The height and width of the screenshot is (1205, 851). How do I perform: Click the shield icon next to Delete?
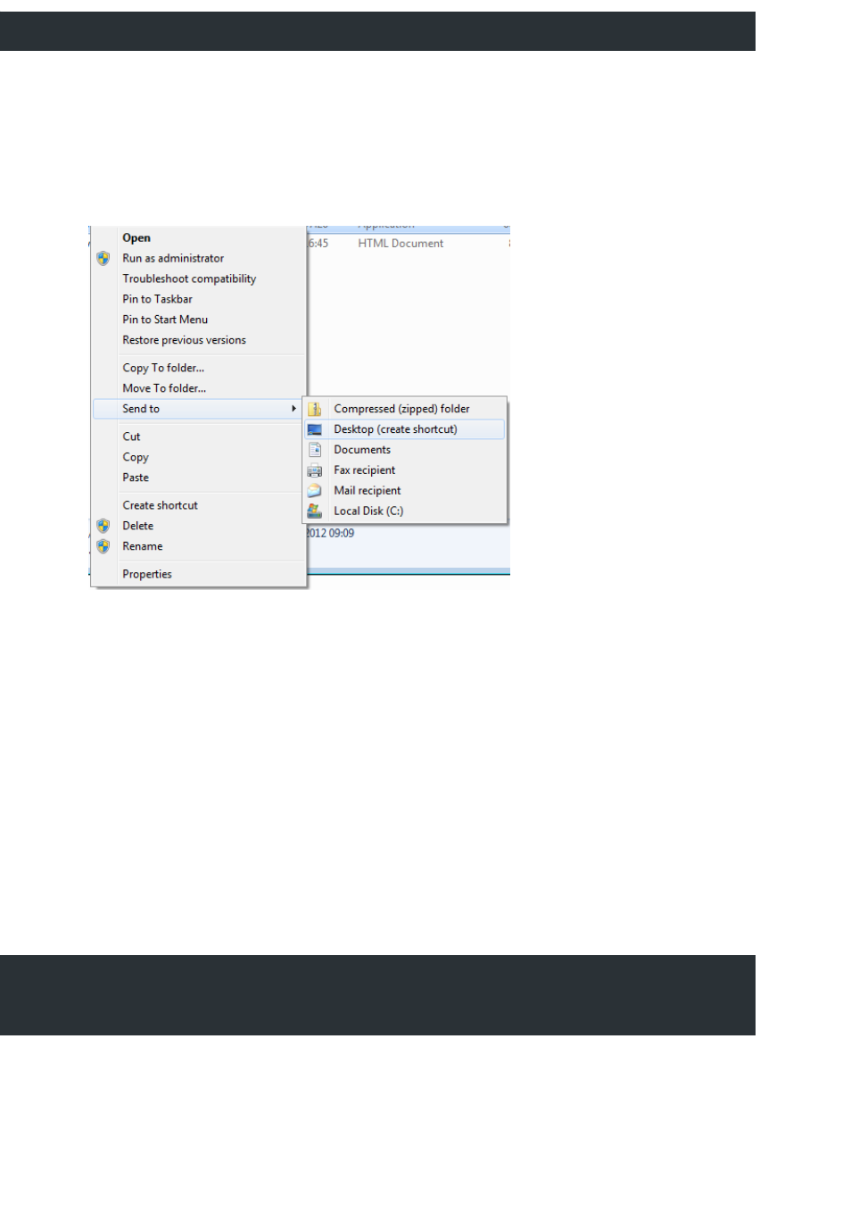[103, 526]
